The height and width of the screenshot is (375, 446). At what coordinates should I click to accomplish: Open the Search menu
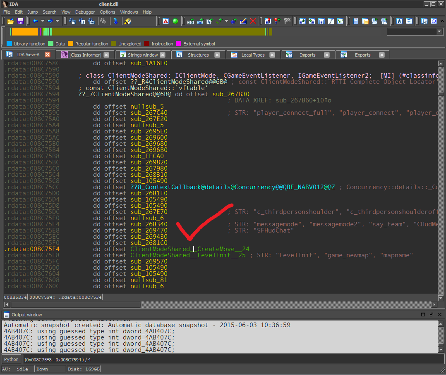click(50, 12)
